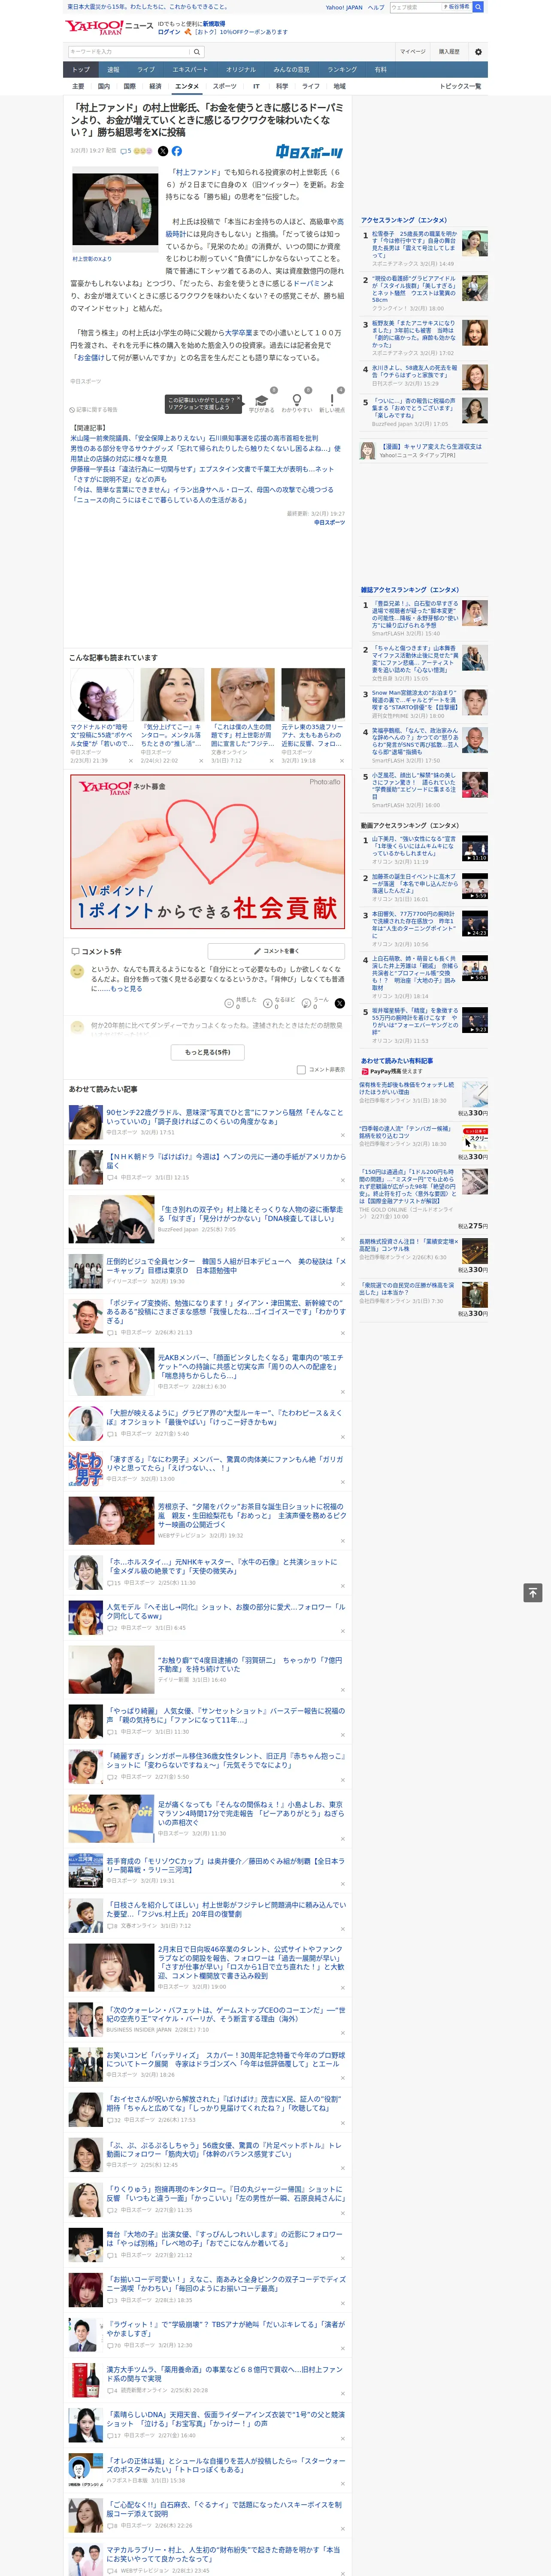
Task: Open the ヘルプ link
Action: pyautogui.click(x=376, y=7)
